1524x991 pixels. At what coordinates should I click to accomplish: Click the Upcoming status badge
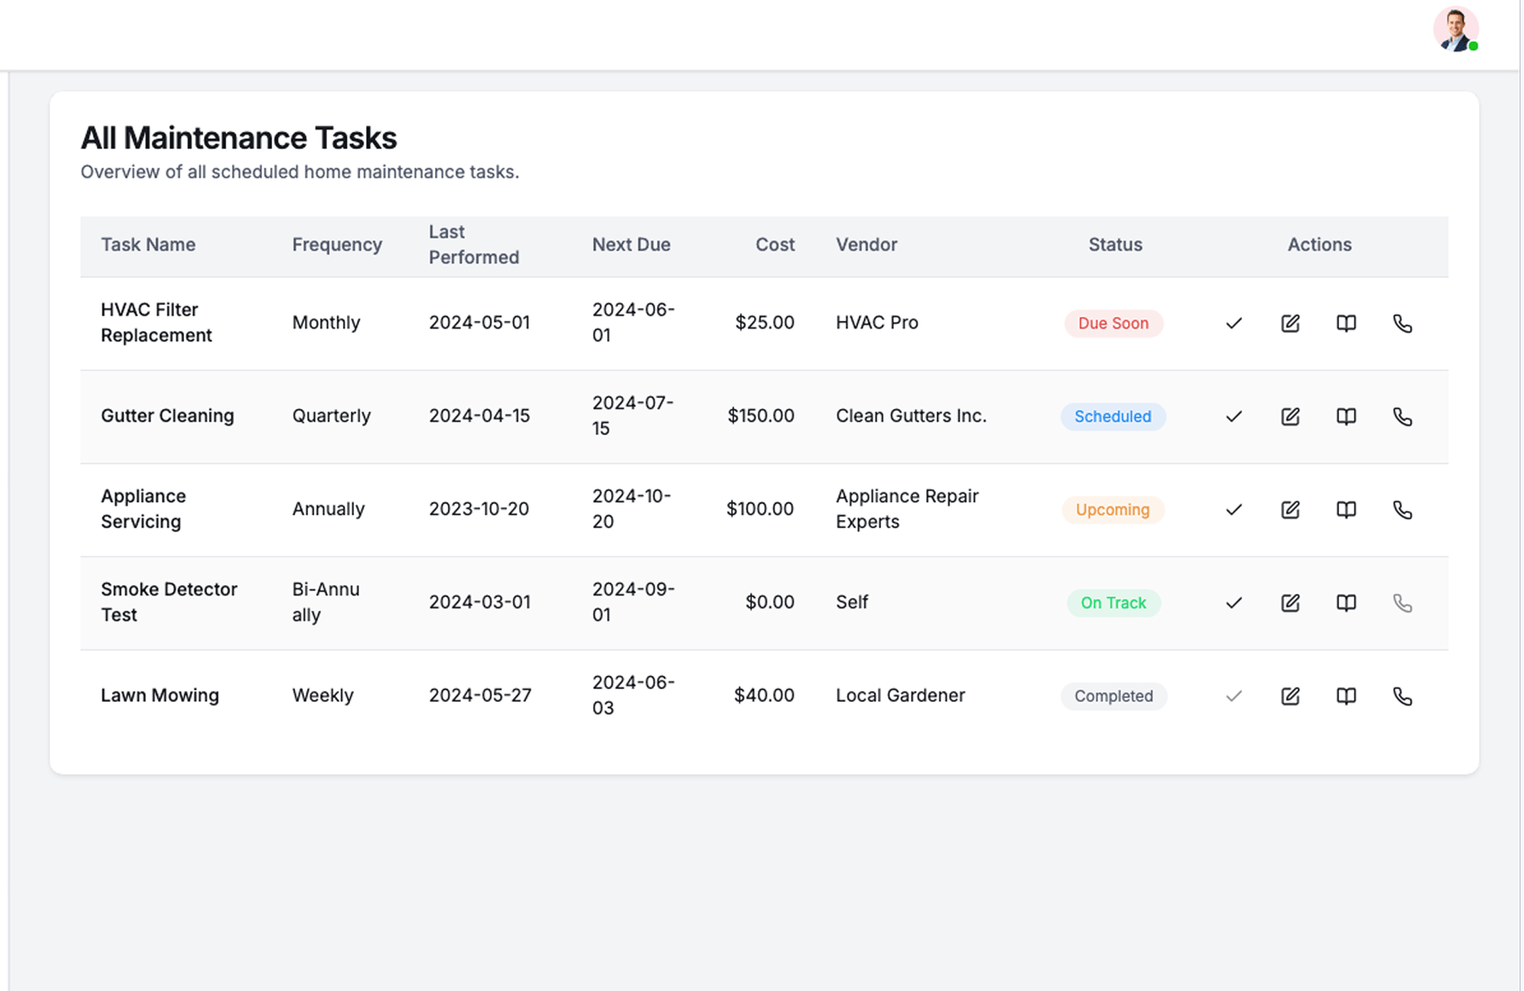tap(1113, 509)
